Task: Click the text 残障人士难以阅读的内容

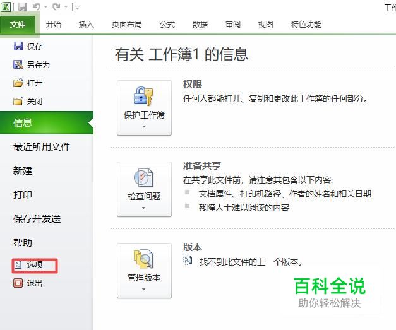Action: click(x=244, y=208)
